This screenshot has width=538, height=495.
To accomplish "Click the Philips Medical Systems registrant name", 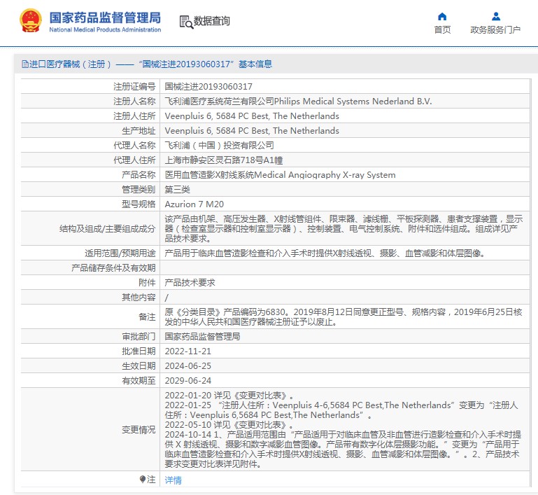I will tap(298, 102).
